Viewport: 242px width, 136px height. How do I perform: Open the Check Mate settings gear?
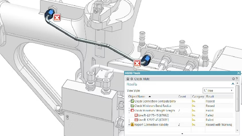click(x=233, y=79)
